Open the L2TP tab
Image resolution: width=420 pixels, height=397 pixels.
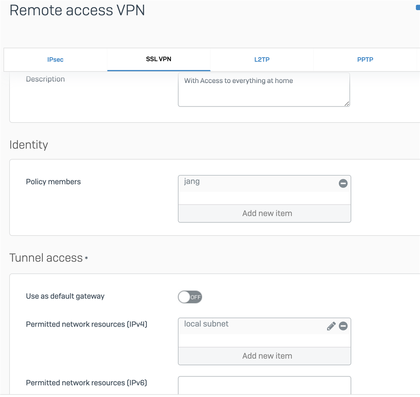(x=262, y=60)
